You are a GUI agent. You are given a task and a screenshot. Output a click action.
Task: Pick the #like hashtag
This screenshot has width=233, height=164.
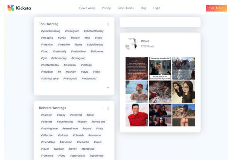[x=87, y=38]
